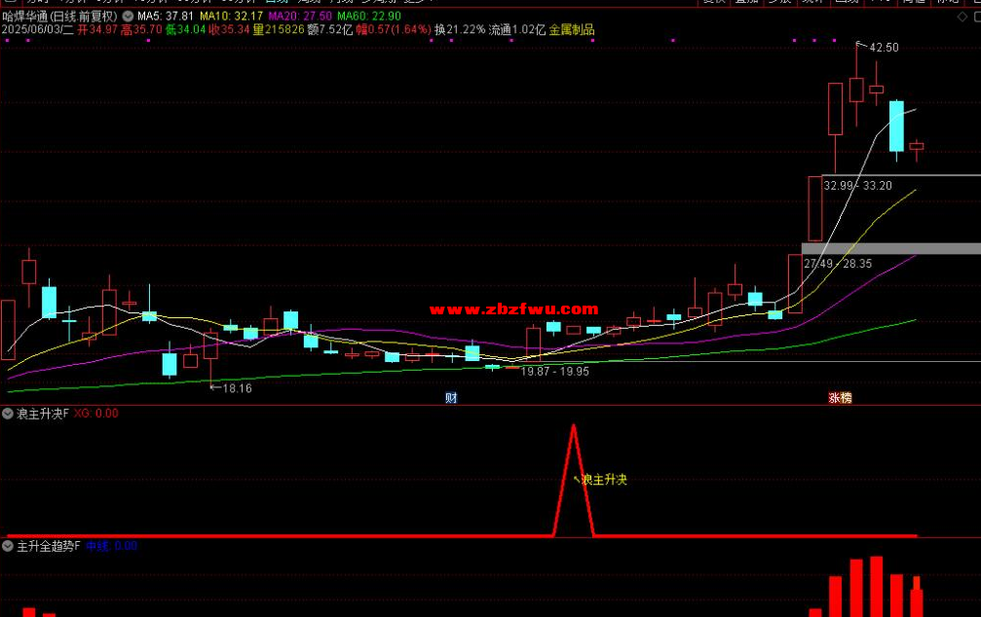Viewport: 981px width, 617px height.
Task: Click the yellow 浪主升决 signal annotation
Action: (604, 480)
